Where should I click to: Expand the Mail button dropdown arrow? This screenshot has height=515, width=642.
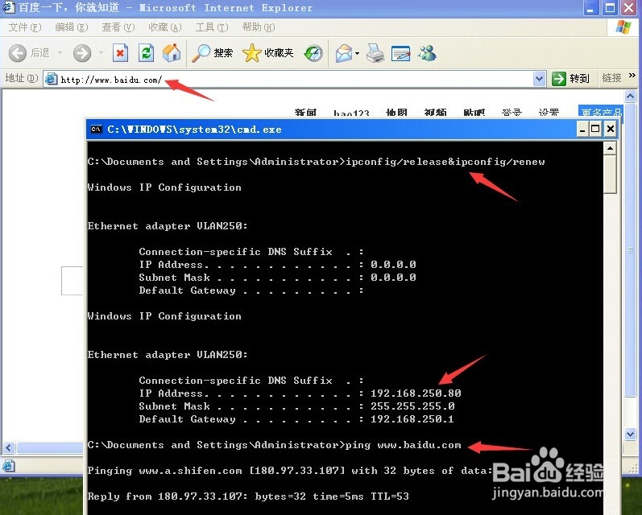(x=357, y=53)
